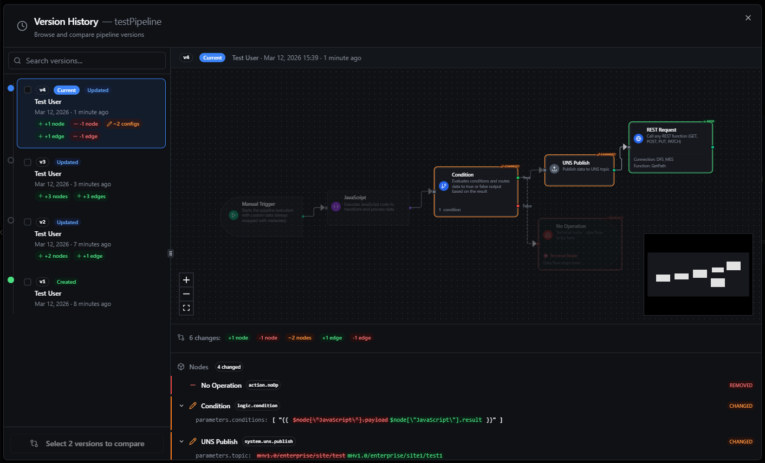Click the zoom in plus button
This screenshot has width=765, height=463.
click(186, 280)
